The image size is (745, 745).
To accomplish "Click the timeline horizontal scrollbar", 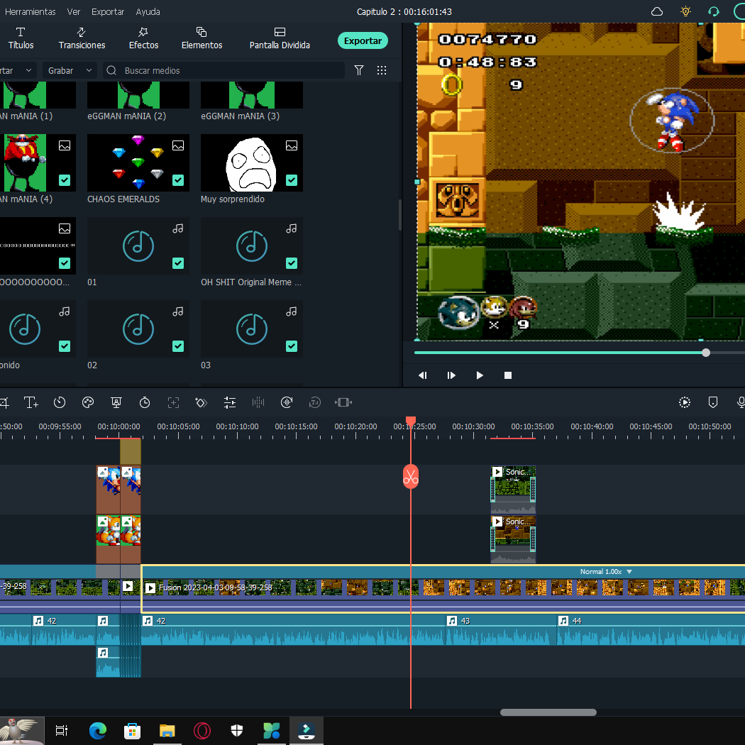I will (x=548, y=712).
